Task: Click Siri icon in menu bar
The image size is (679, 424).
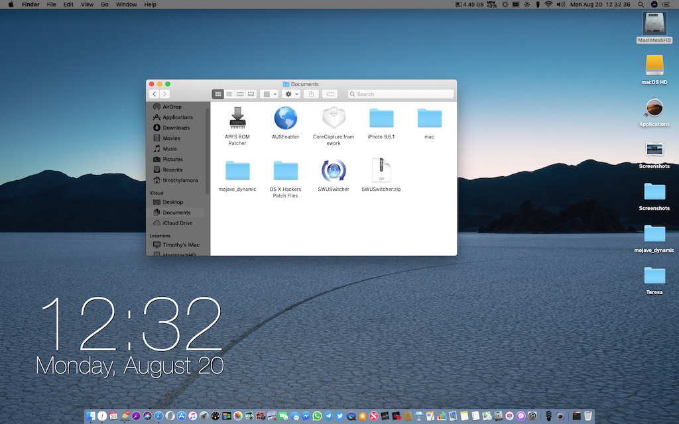Action: click(x=654, y=5)
